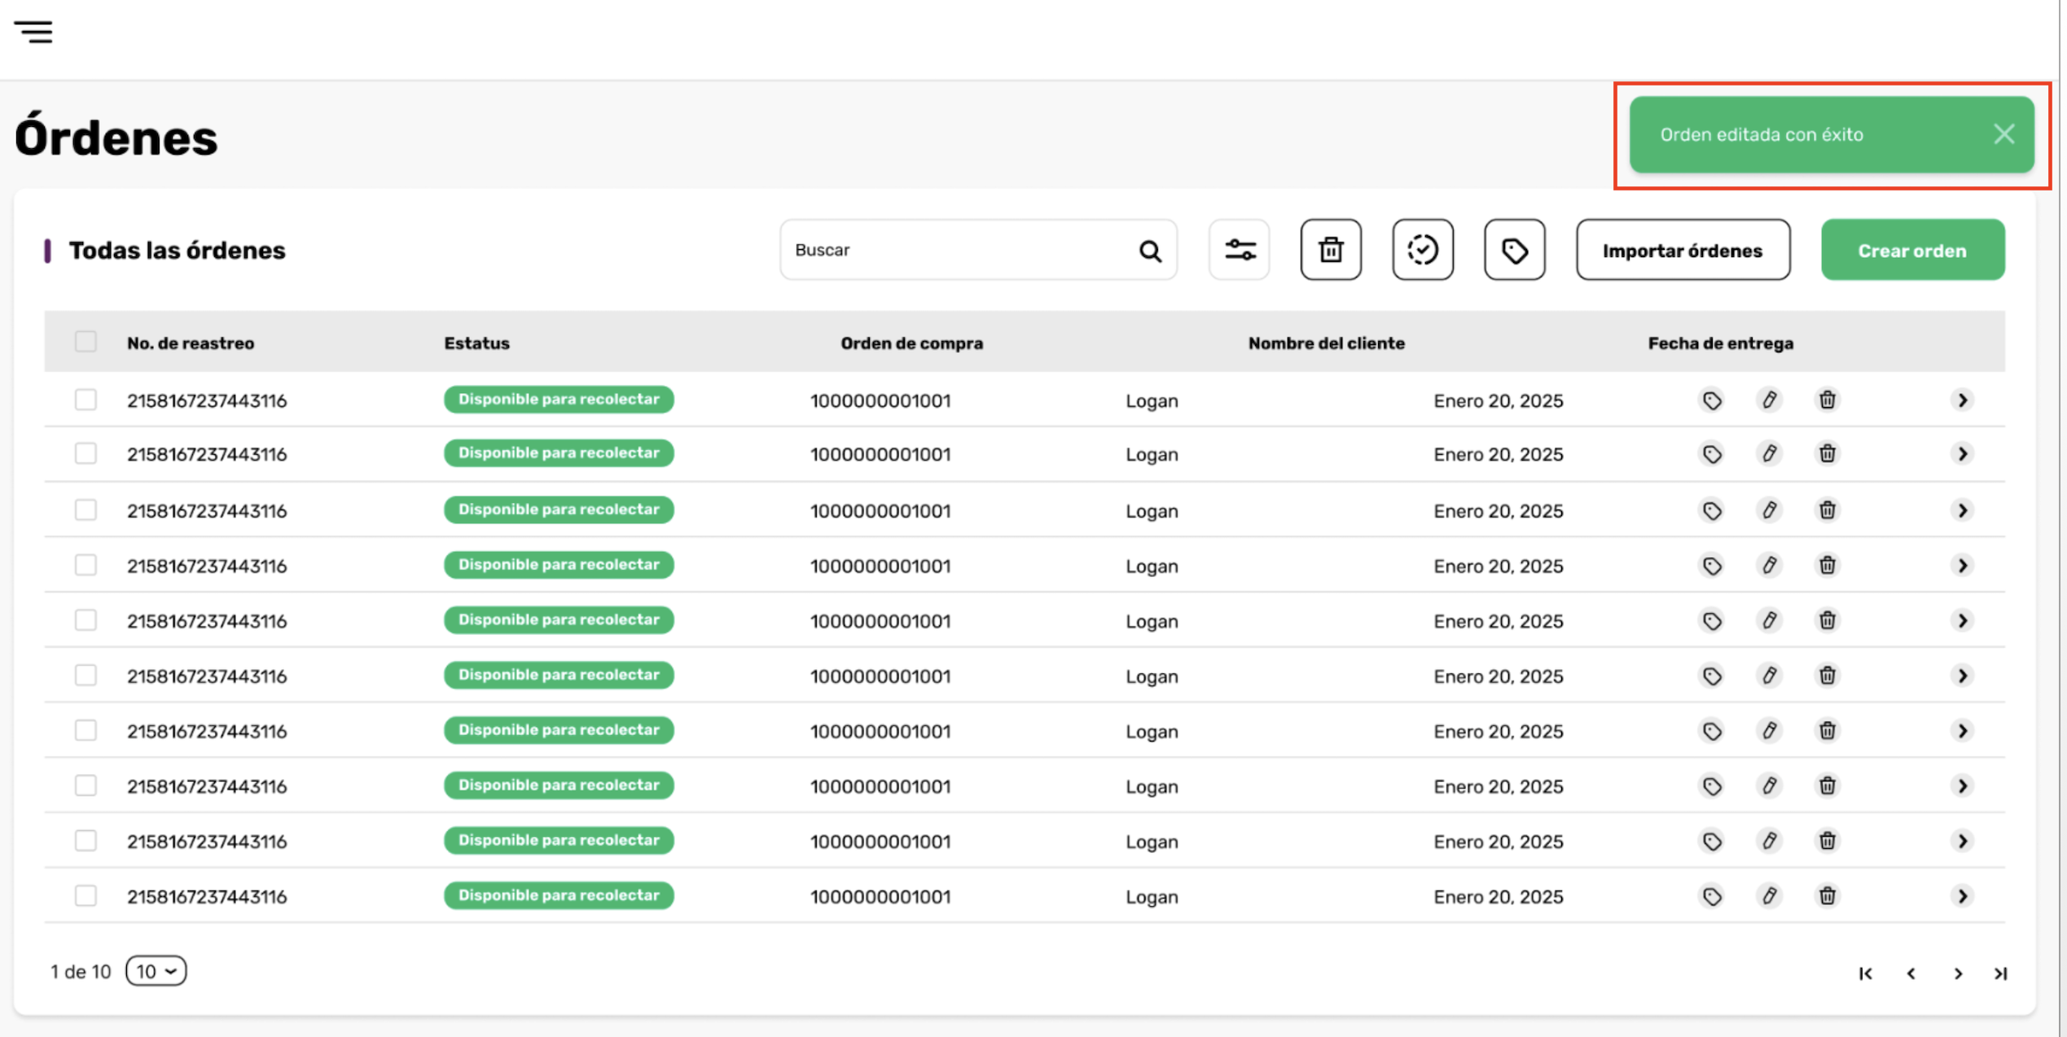
Task: Edit the fifth order row with pencil icon
Action: 1770,621
